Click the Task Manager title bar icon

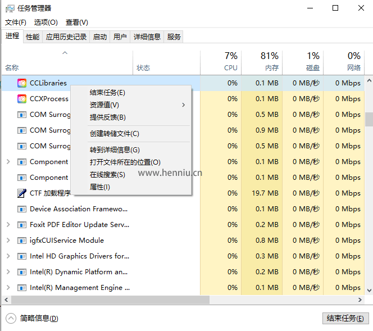pos(10,8)
